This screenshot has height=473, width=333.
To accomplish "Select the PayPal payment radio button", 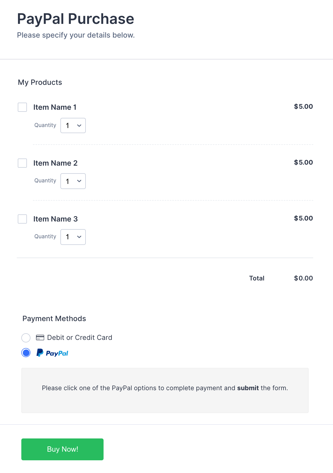I will click(x=26, y=353).
